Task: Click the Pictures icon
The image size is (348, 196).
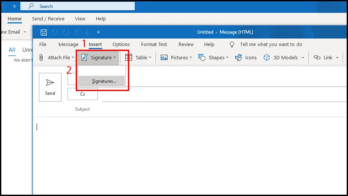Action: click(x=164, y=57)
